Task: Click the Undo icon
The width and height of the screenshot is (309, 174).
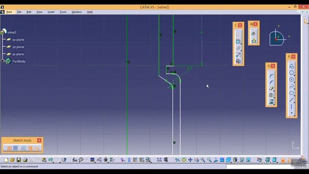Action: coord(50,160)
